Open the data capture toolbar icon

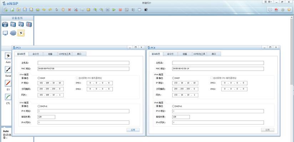(127, 10)
